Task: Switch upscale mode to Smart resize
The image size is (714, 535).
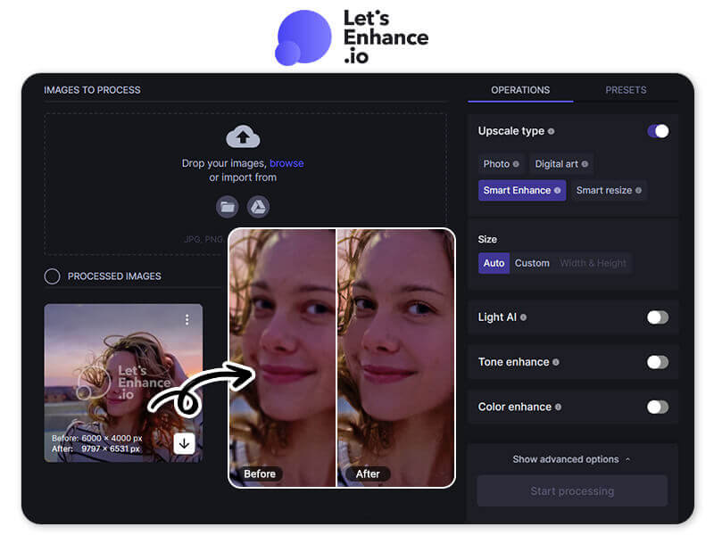Action: [605, 190]
